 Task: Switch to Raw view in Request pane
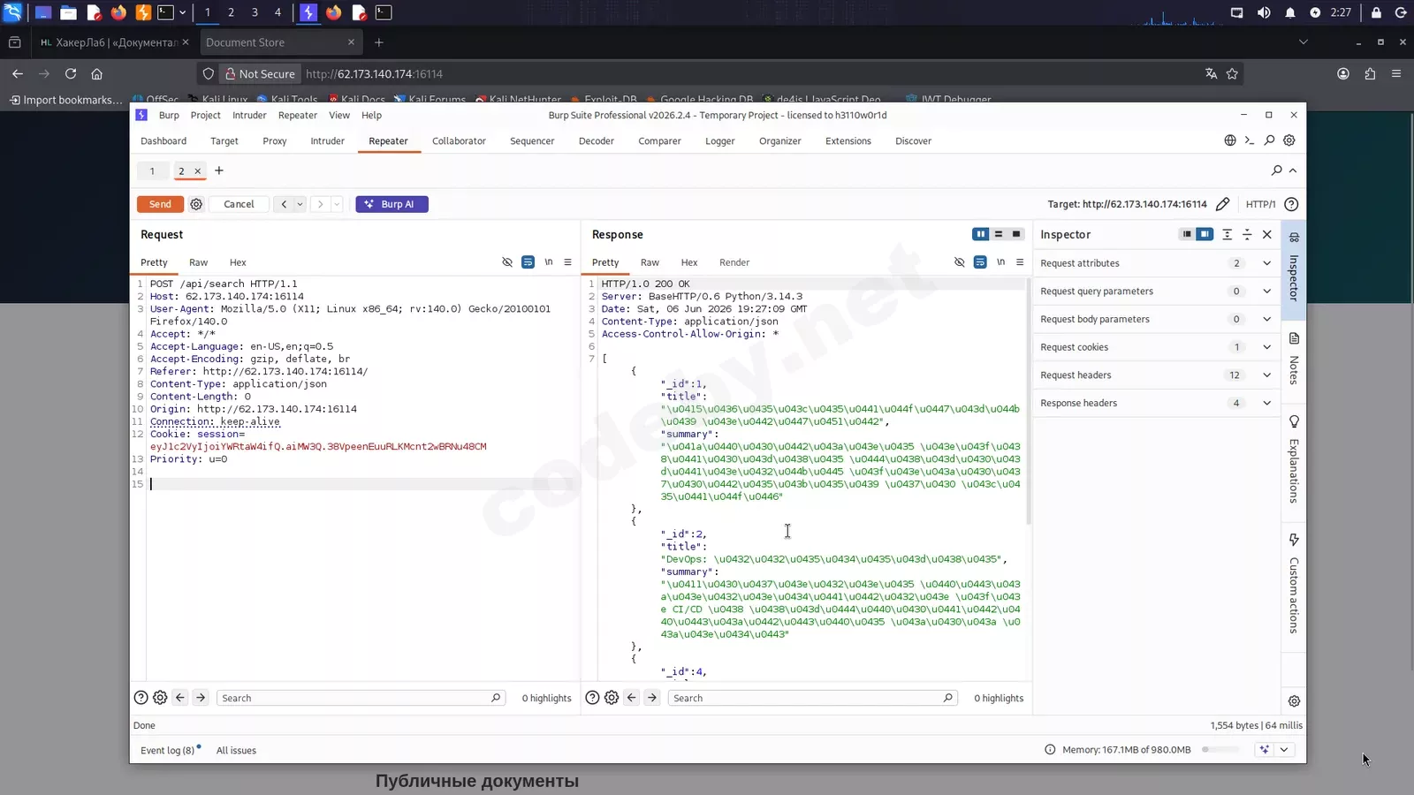(x=198, y=262)
